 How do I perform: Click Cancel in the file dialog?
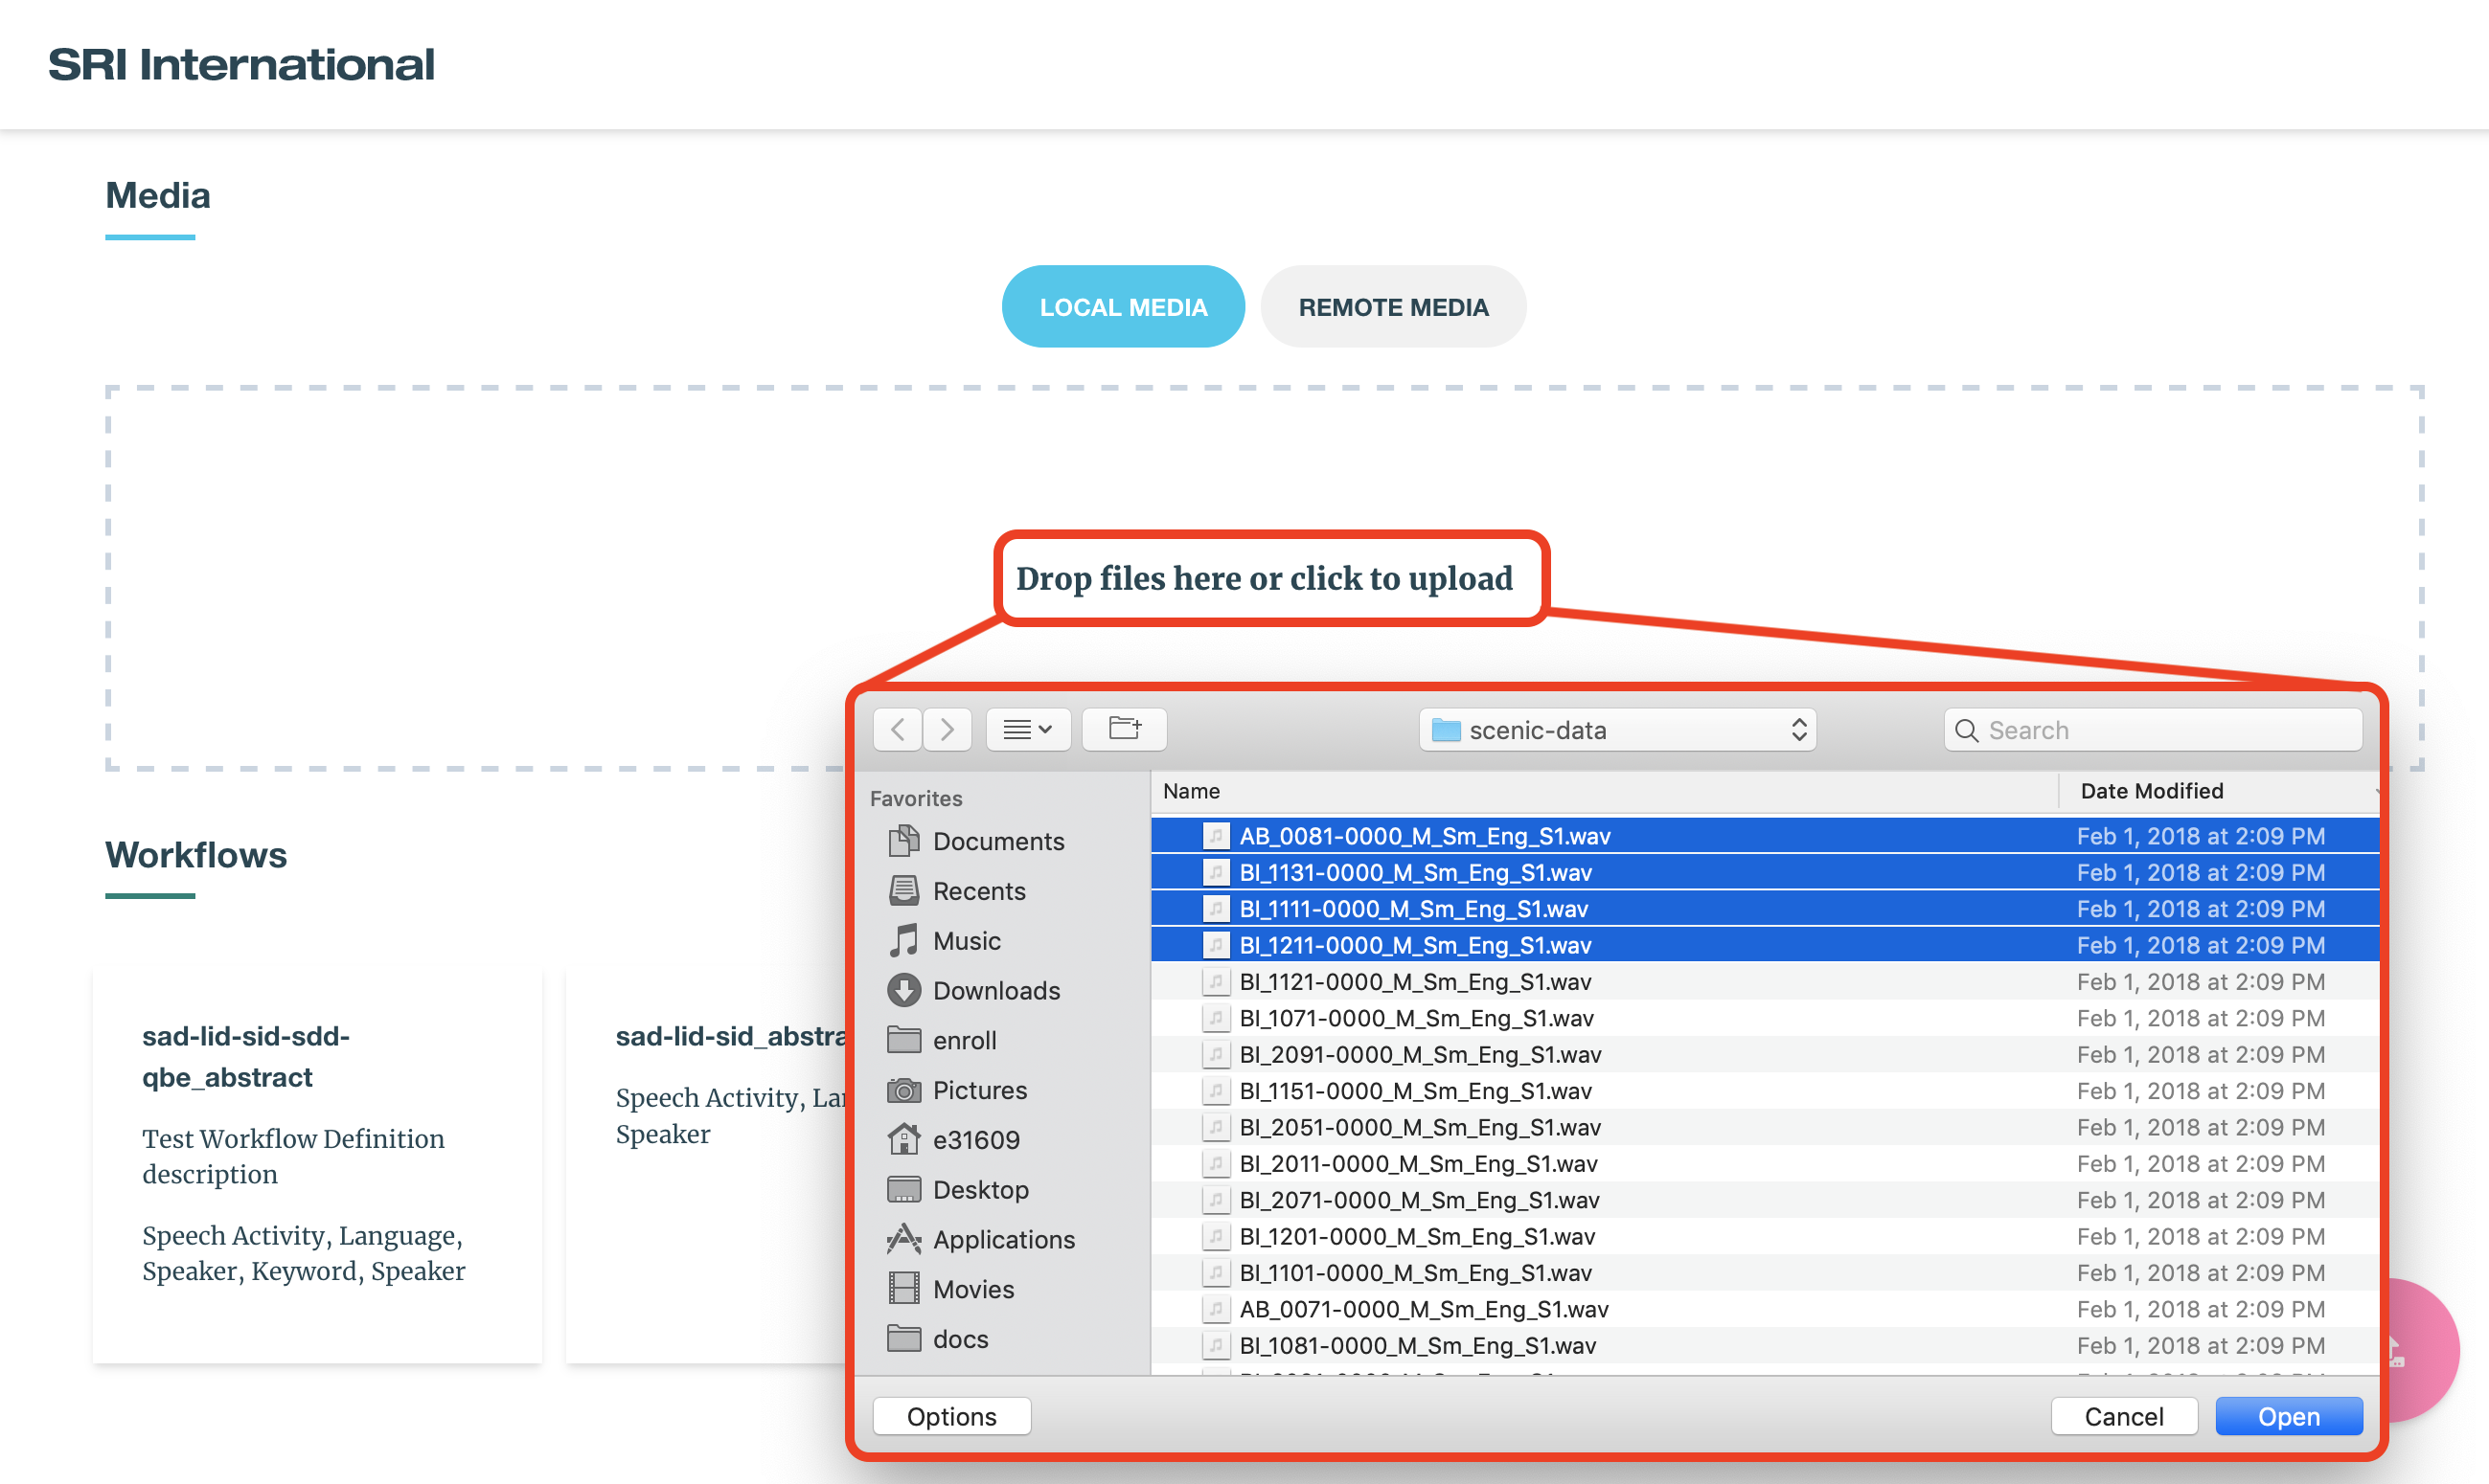[x=2123, y=1416]
